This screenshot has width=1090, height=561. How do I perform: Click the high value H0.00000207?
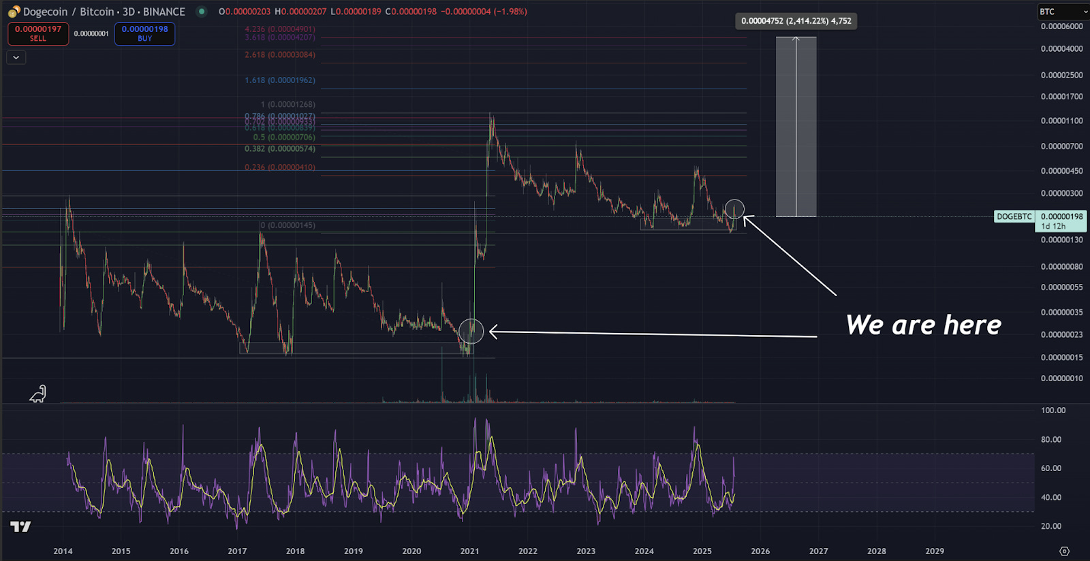300,12
